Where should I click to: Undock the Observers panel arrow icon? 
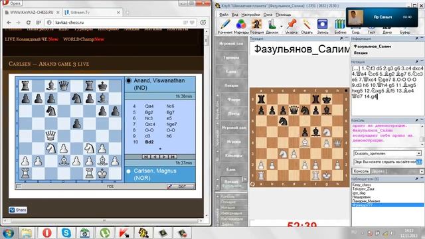point(416,179)
